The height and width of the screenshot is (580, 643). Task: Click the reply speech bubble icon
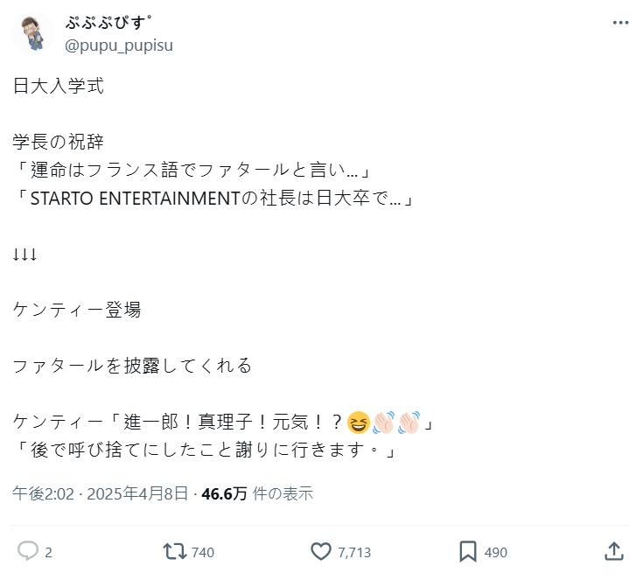coord(28,551)
